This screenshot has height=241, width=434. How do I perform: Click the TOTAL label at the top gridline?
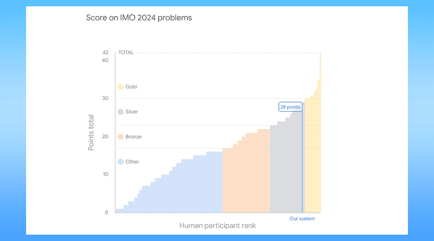pos(126,53)
